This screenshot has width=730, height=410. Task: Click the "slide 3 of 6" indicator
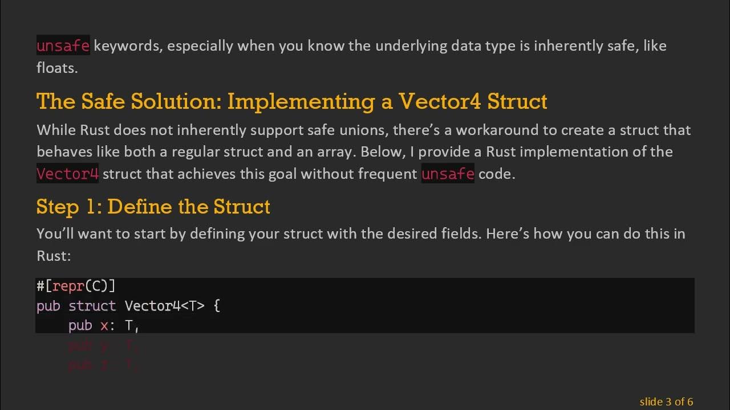[x=666, y=401]
